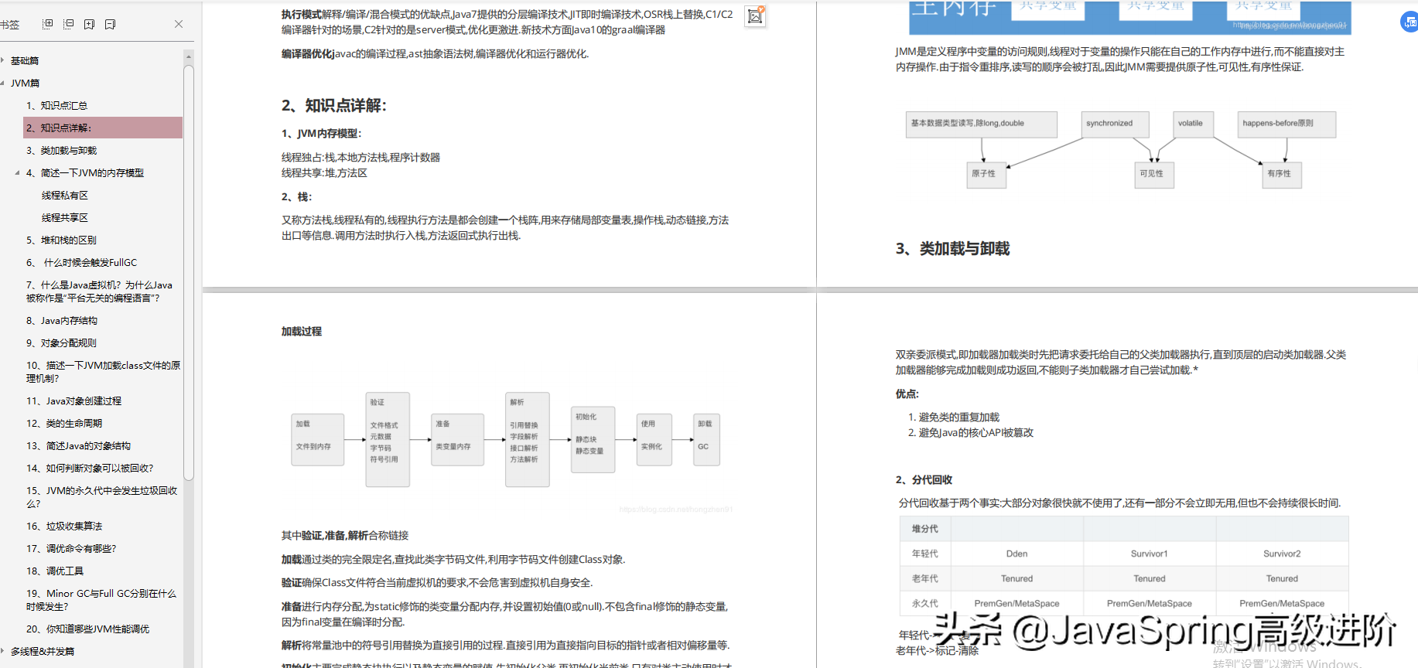Jump to bookmark 8、Java内存结构
The width and height of the screenshot is (1418, 668).
[62, 320]
